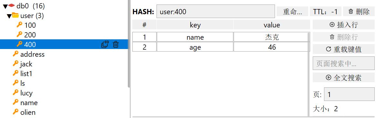Click the key icon beside address

[x=15, y=54]
